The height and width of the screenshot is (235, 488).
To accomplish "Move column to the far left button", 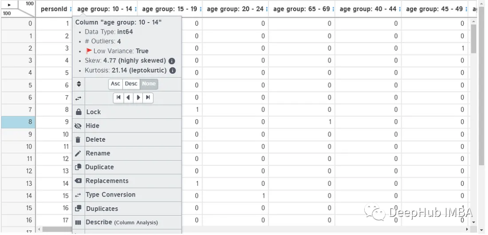I will coord(118,98).
